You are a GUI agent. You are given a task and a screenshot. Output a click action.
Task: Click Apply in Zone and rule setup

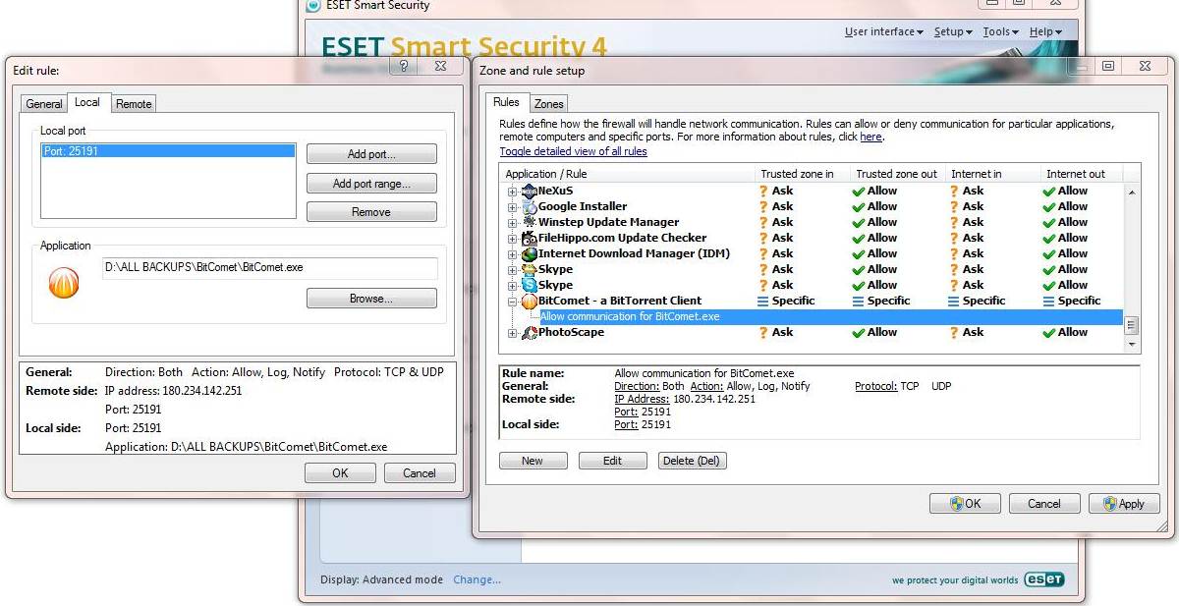[x=1124, y=504]
